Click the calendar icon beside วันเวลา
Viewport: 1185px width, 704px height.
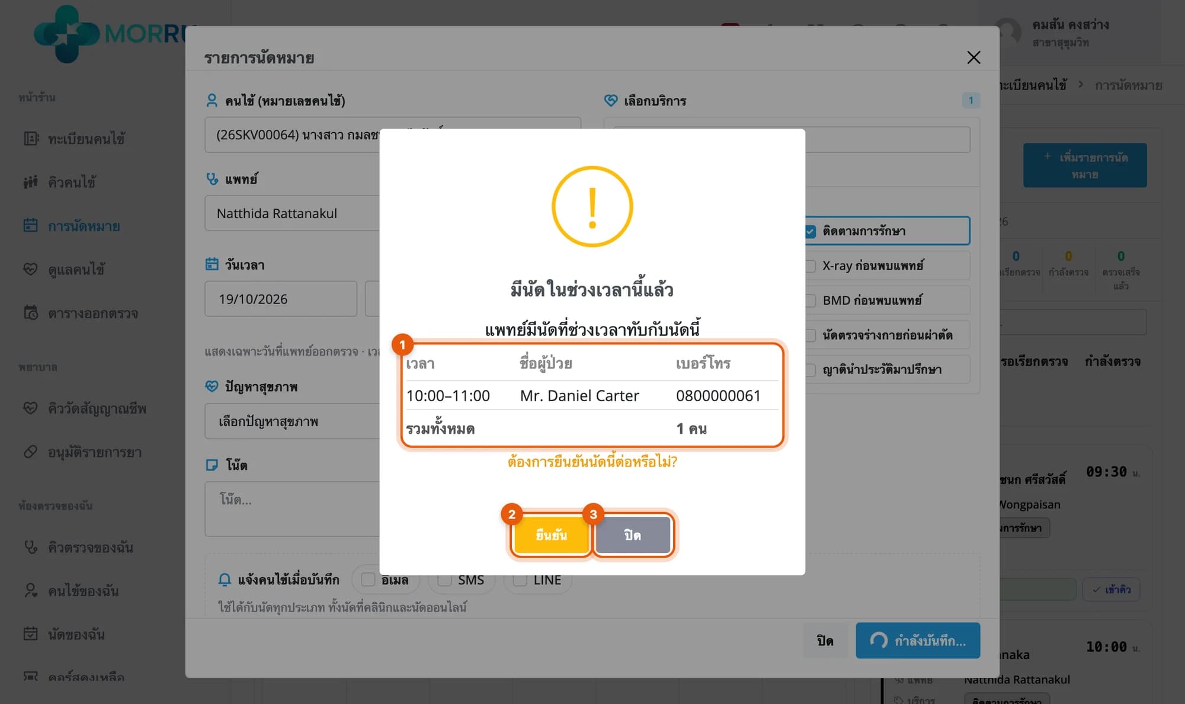212,264
